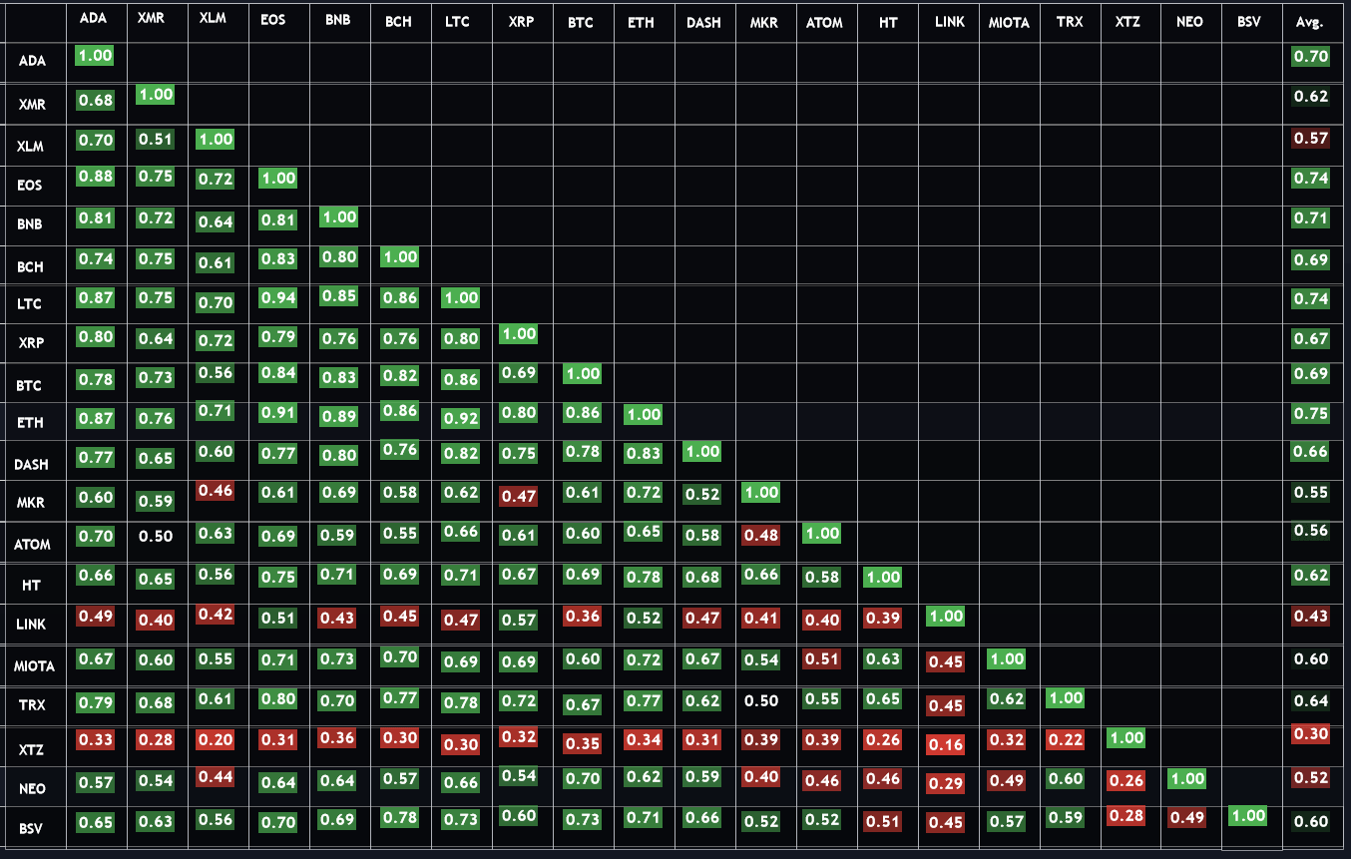Select average 0.30 in the XTZ row
This screenshot has height=859, width=1351.
point(1310,733)
